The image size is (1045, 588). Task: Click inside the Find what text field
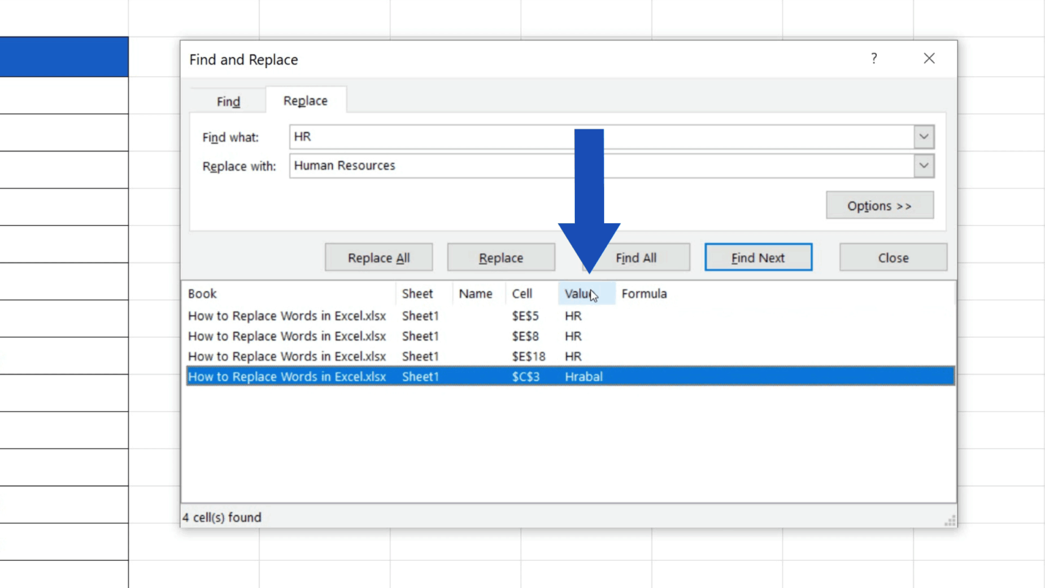click(x=476, y=137)
